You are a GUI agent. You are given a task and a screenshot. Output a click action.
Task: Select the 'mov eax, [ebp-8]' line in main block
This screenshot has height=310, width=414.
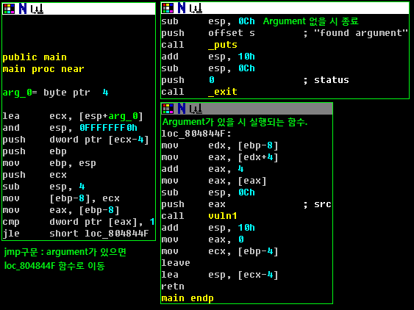click(x=61, y=210)
